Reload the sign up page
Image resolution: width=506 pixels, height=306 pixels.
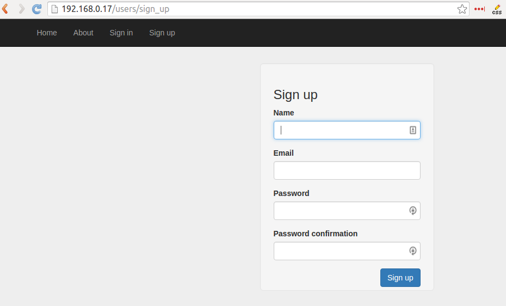37,9
